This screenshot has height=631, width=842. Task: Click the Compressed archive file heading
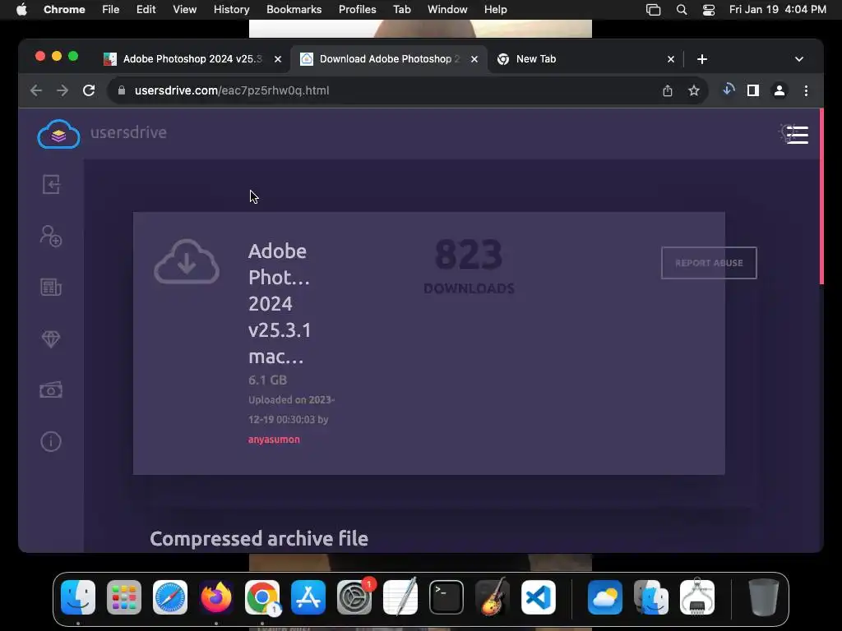pos(259,538)
